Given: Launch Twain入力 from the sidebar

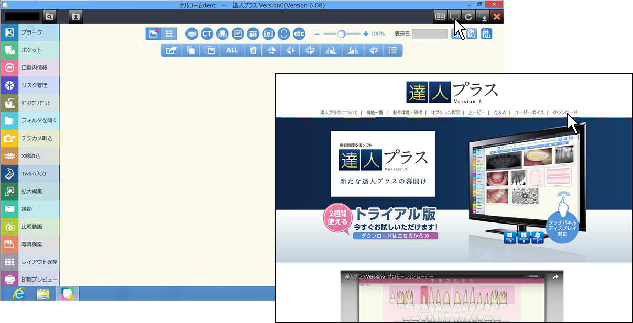Looking at the screenshot, I should pos(30,174).
